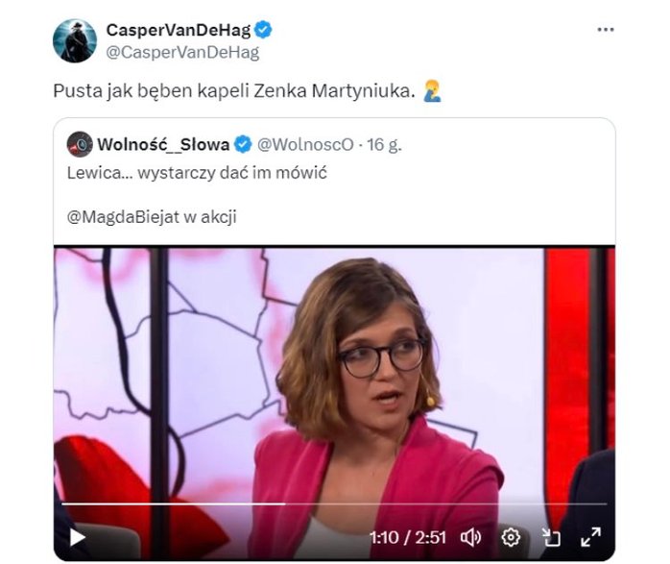670x564 pixels.
Task: Click Wolność_Słowa verified checkmark badge
Action: (x=243, y=144)
